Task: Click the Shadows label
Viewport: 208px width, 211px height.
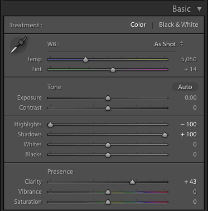Action: 30,134
